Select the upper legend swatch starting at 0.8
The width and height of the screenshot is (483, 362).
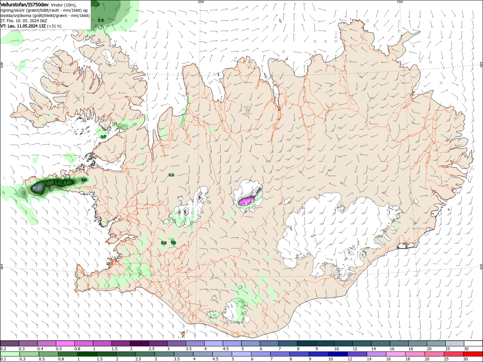[x=83, y=343]
